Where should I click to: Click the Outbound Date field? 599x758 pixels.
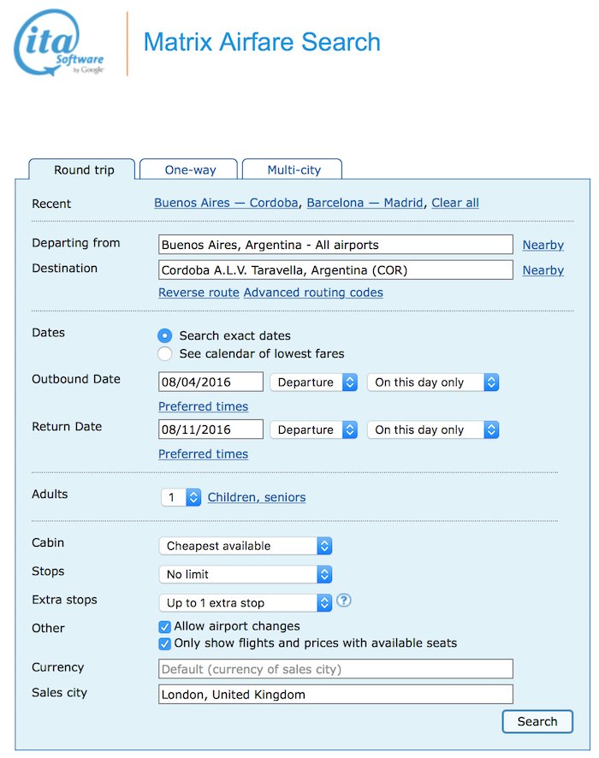[x=211, y=382]
